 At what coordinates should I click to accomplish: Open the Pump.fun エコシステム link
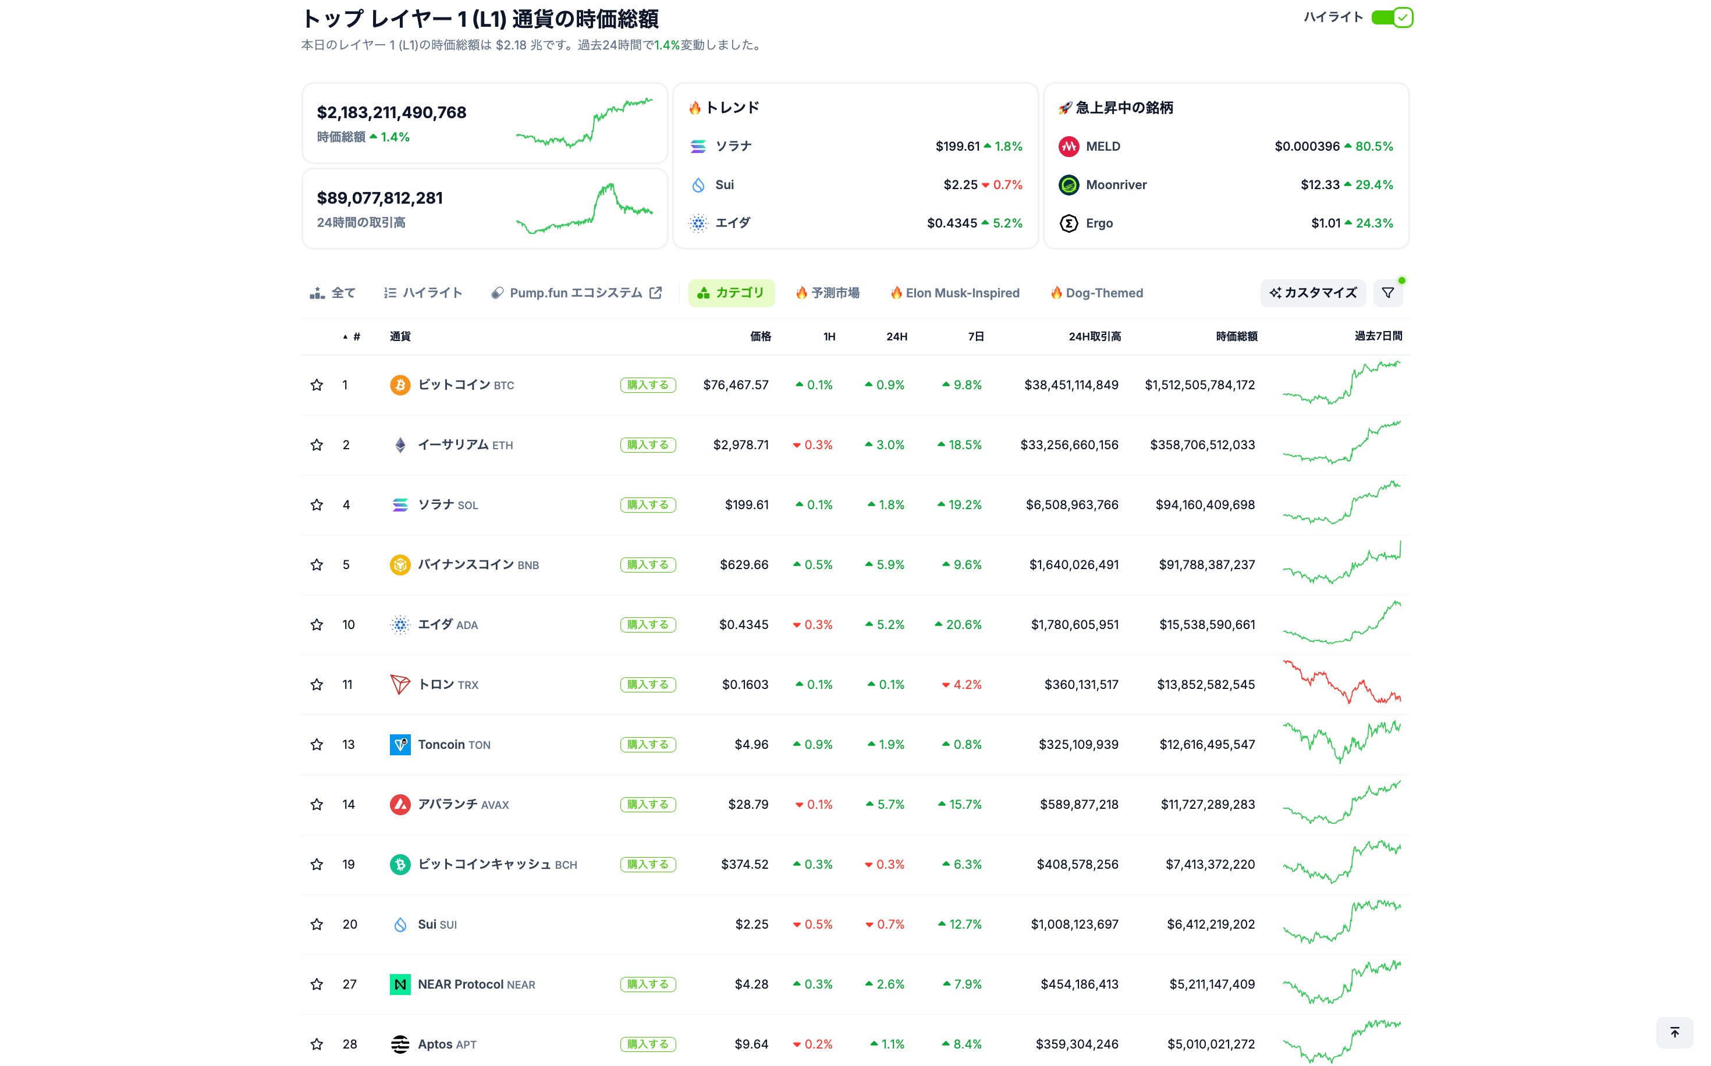[x=576, y=293]
